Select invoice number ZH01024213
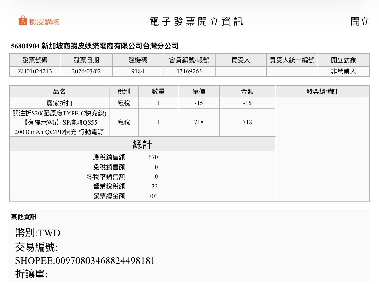The height and width of the screenshot is (284, 379). coord(35,71)
